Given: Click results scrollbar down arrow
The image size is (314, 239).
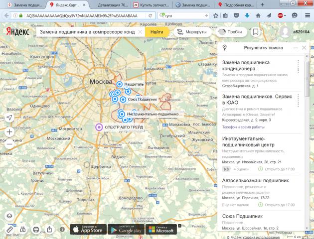Looking at the screenshot, I should pos(307,228).
